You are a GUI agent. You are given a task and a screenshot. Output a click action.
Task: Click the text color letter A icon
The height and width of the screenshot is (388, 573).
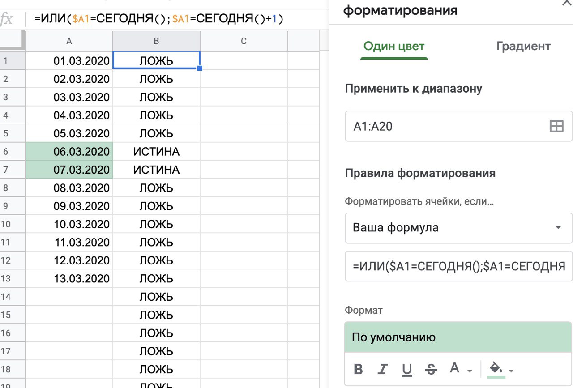tap(455, 368)
